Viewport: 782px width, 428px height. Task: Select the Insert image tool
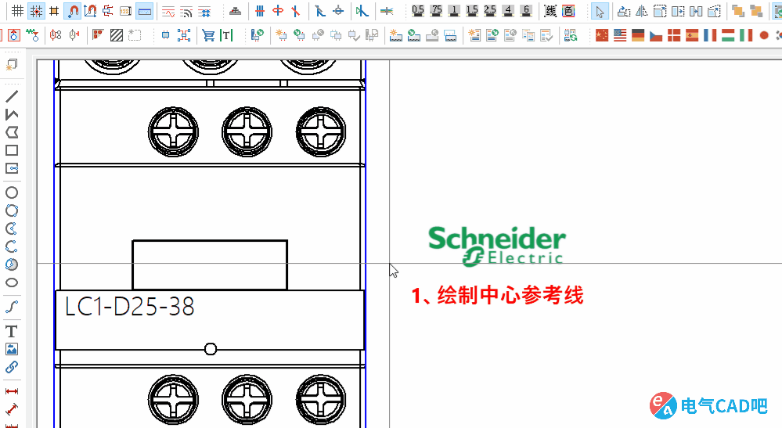(12, 349)
